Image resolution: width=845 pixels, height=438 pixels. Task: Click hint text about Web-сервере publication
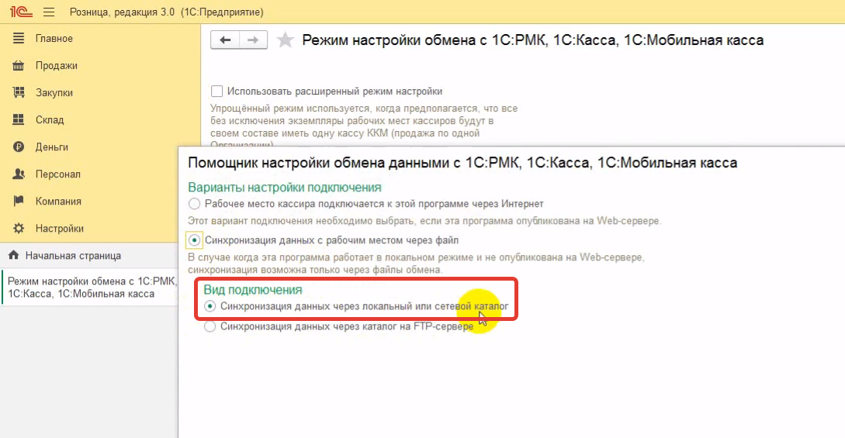point(424,221)
